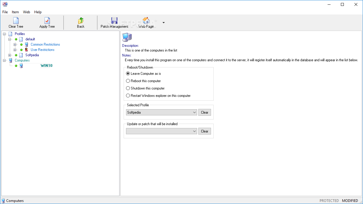Click the Apply Tree toolbar icon
Screen dimensions: 363x204
[x=47, y=21]
